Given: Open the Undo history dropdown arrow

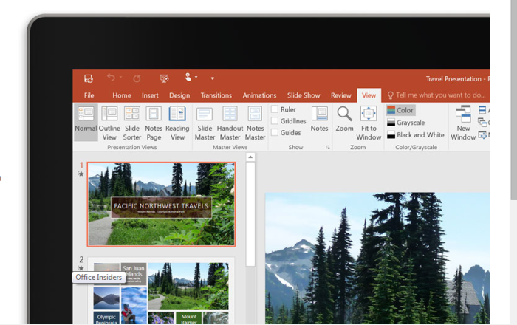Looking at the screenshot, I should click(x=120, y=77).
